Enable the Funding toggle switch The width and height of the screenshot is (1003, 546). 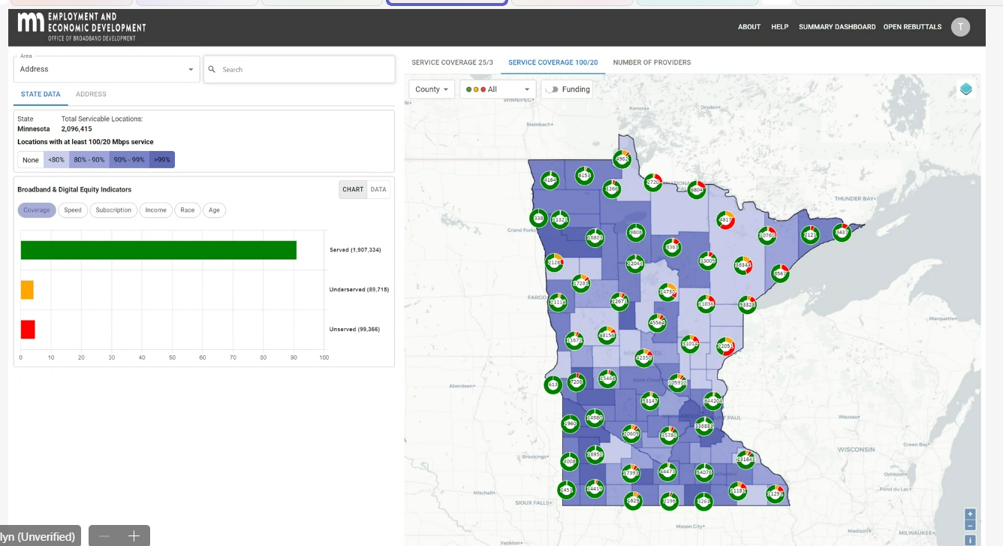tap(553, 89)
